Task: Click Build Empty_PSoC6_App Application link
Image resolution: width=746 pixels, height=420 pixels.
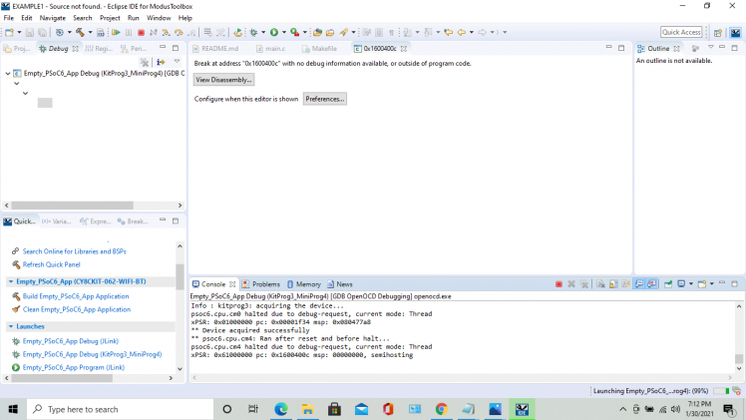Action: [76, 296]
